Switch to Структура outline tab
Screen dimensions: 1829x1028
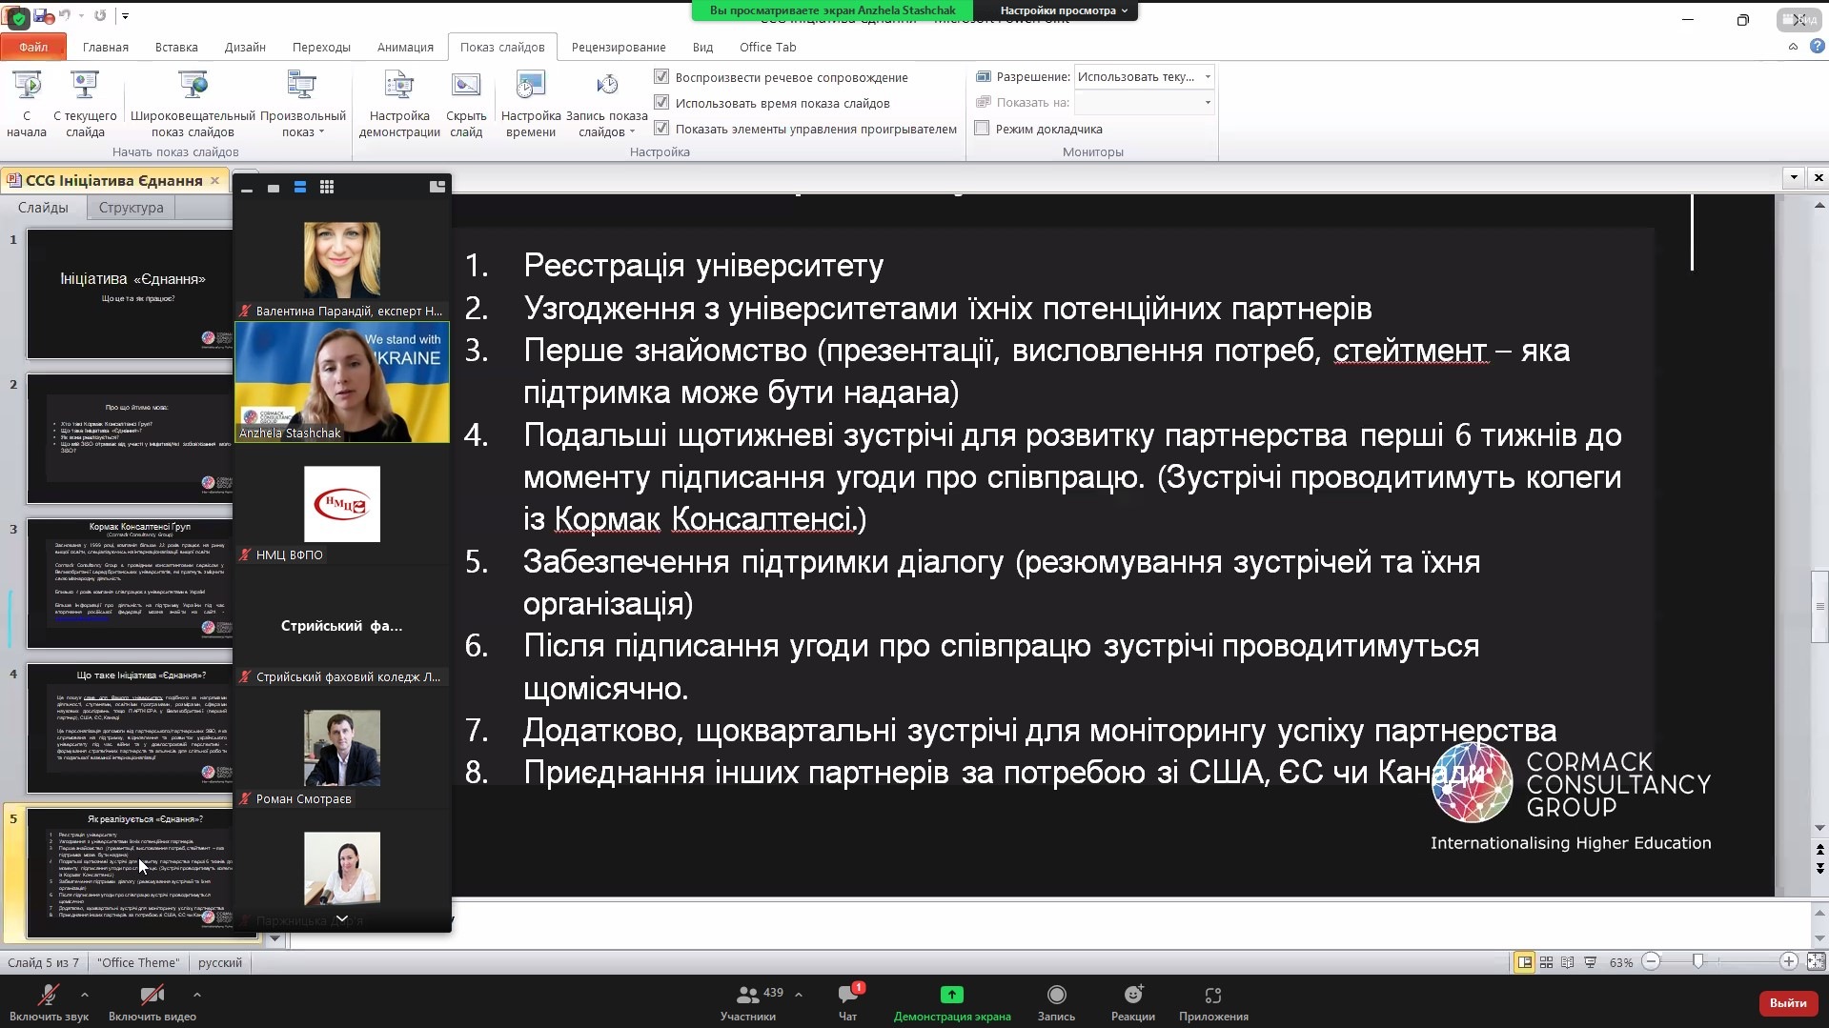(131, 208)
